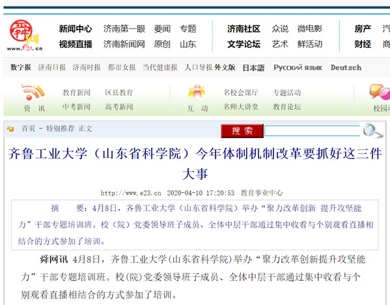The height and width of the screenshot is (305, 390).
Task: Click the 资讯 RSS feed icon
Action: tap(33, 93)
